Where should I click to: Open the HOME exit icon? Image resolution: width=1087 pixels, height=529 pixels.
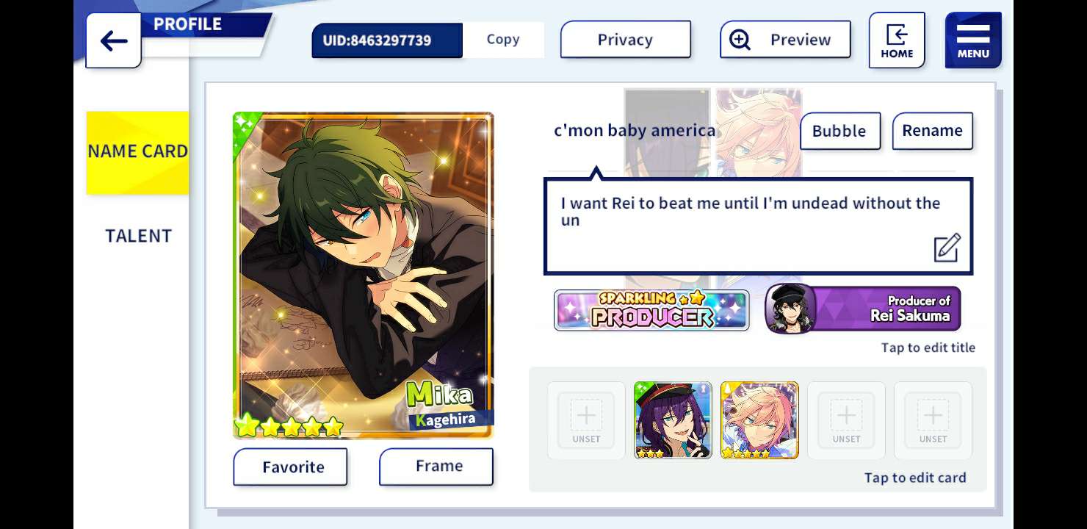tap(897, 40)
